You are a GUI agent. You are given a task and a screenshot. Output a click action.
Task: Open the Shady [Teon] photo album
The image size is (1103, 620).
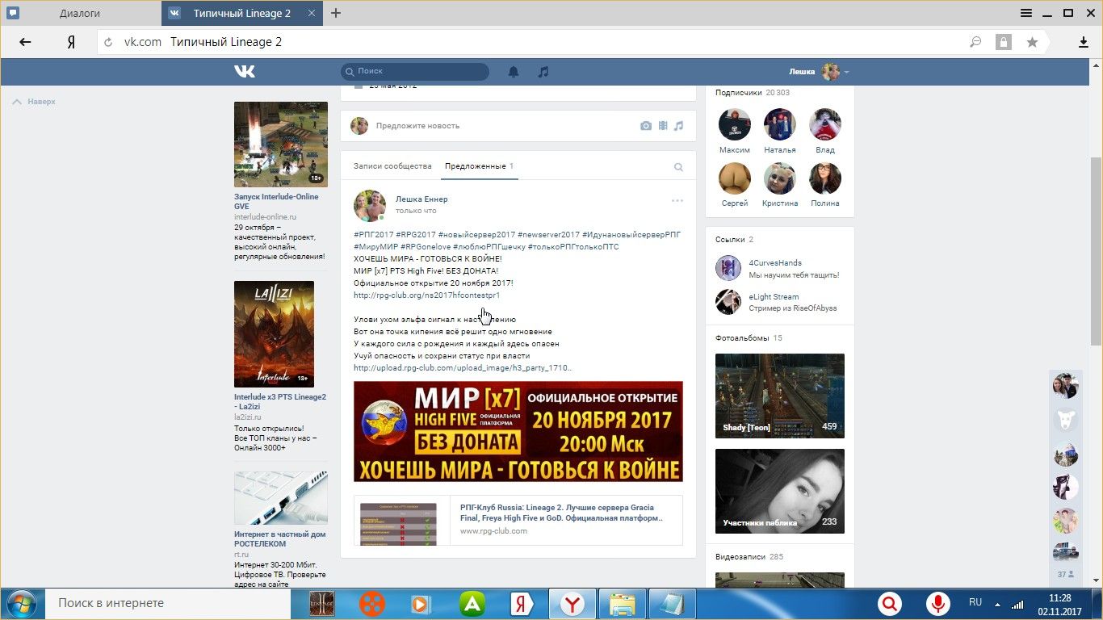(780, 396)
